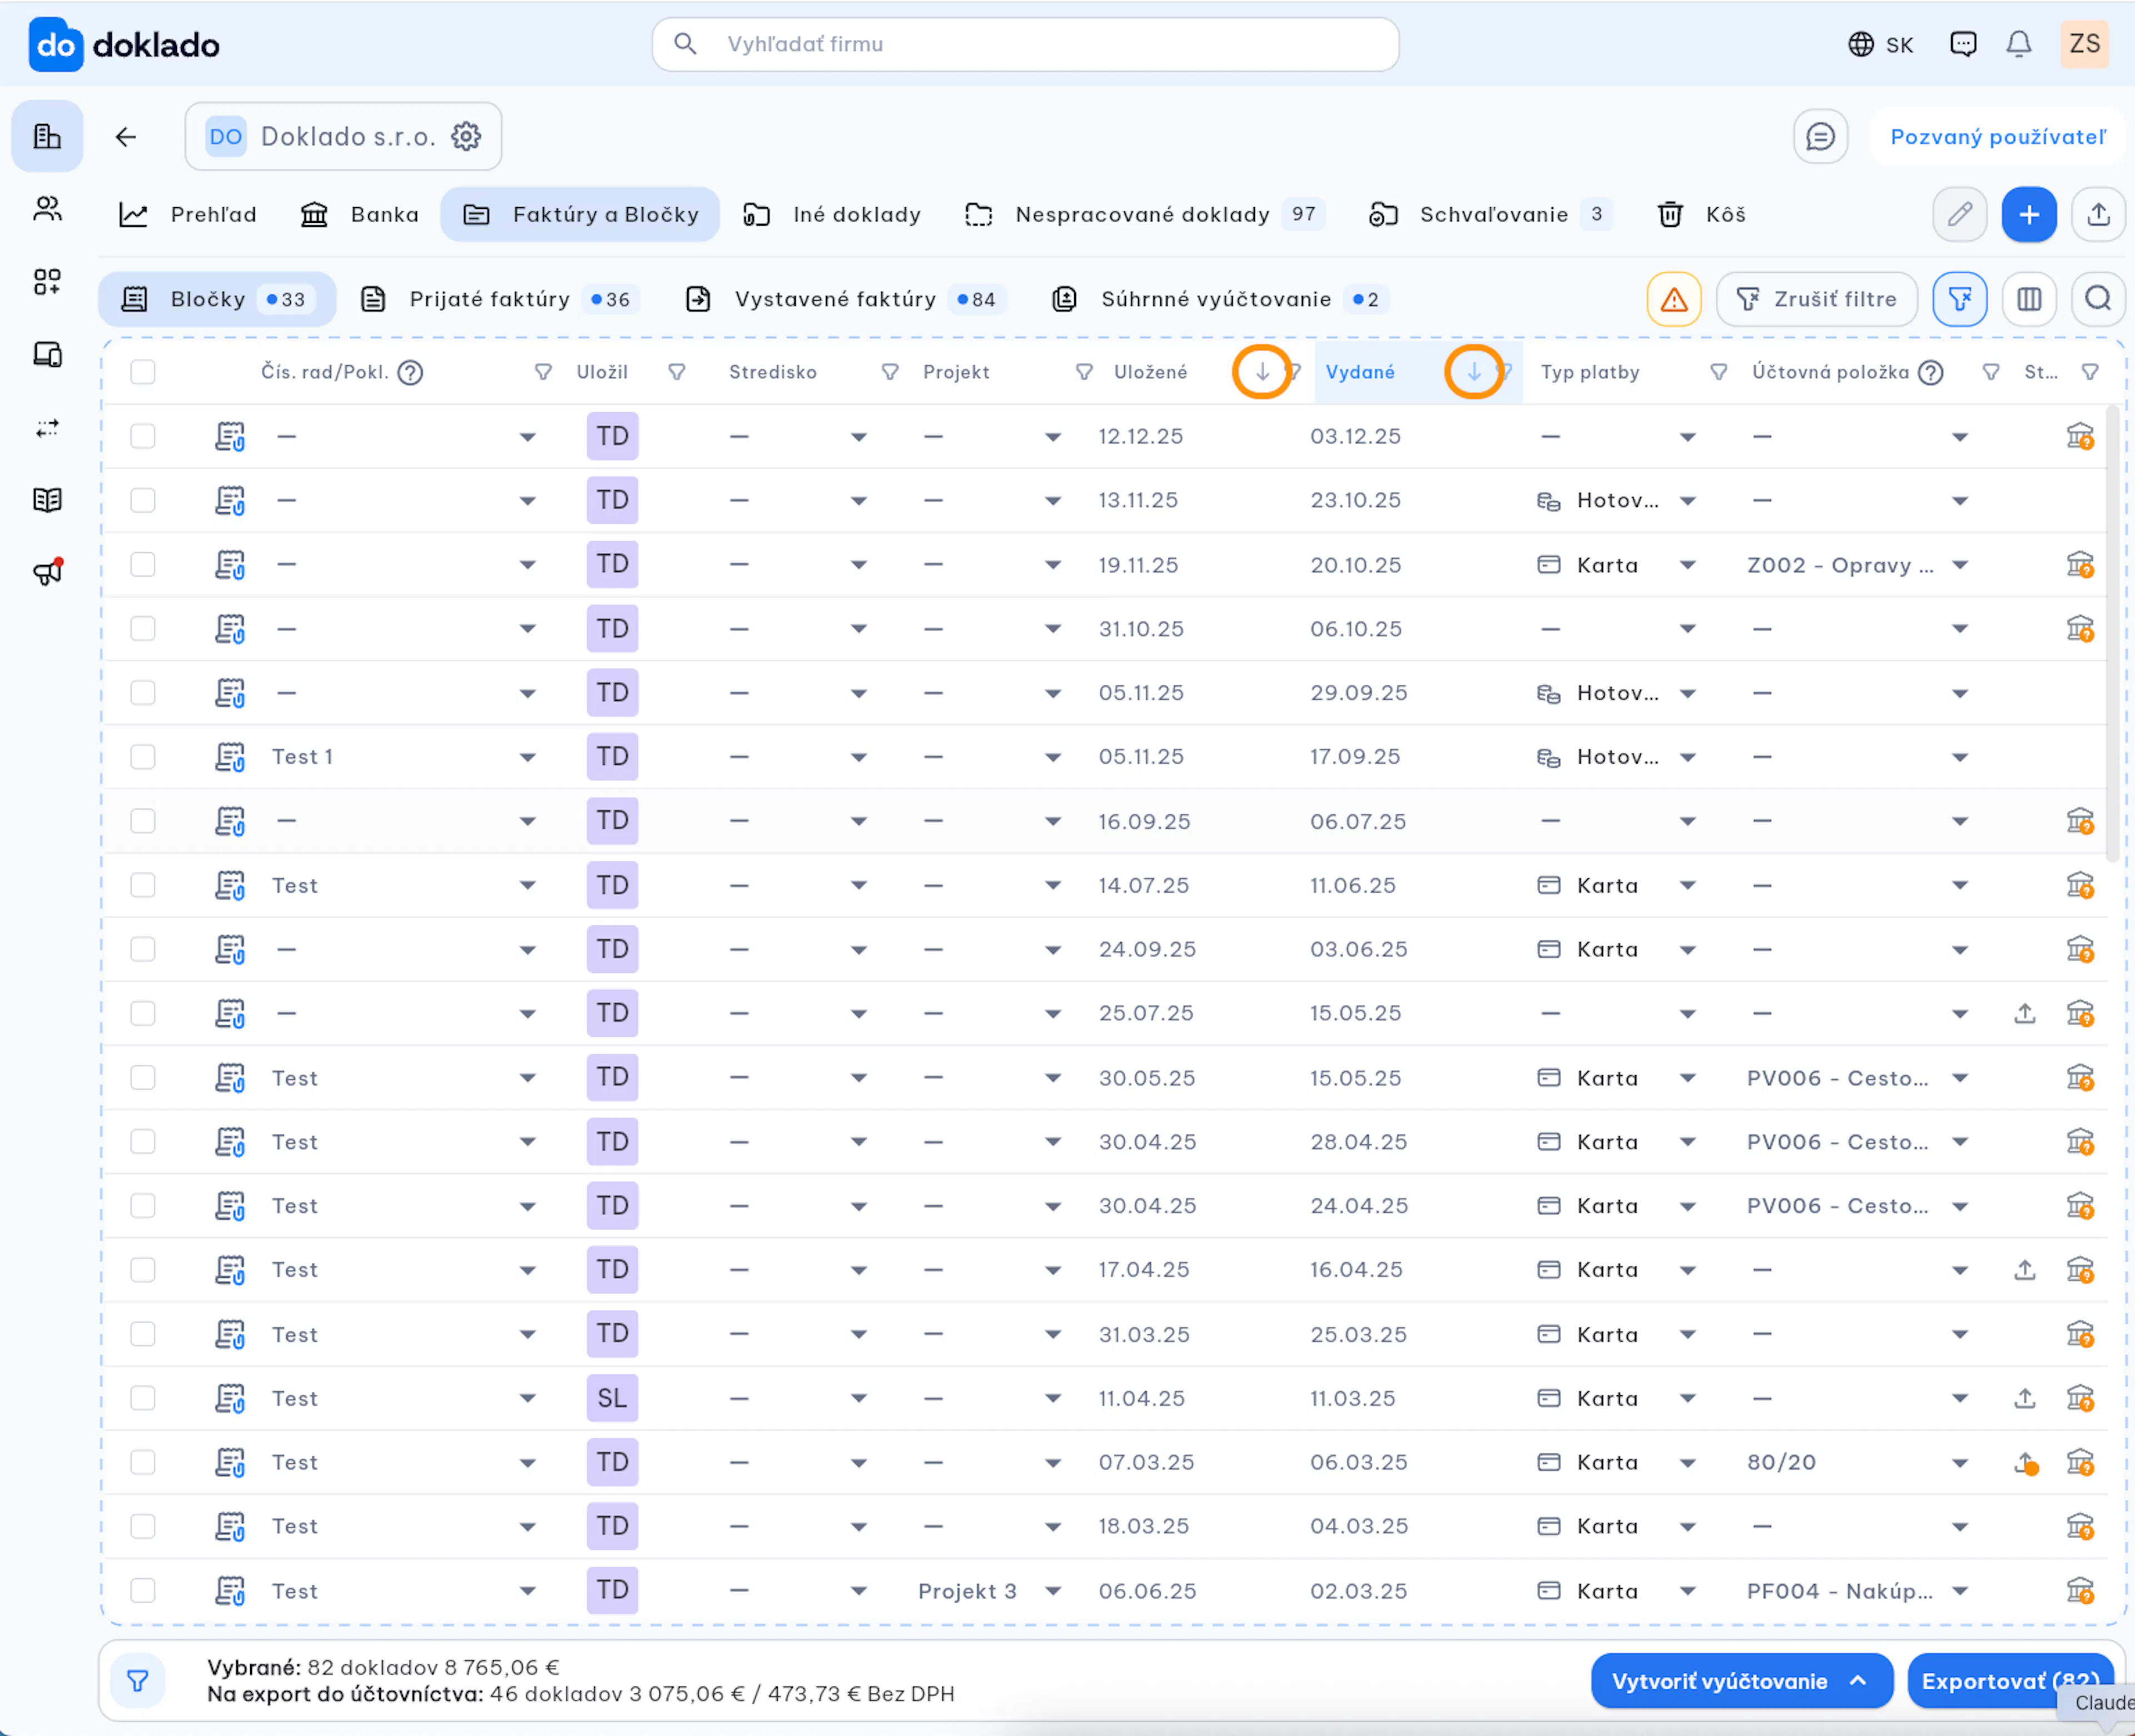Check the row issued 11.03.25
This screenshot has width=2135, height=1736.
point(143,1398)
